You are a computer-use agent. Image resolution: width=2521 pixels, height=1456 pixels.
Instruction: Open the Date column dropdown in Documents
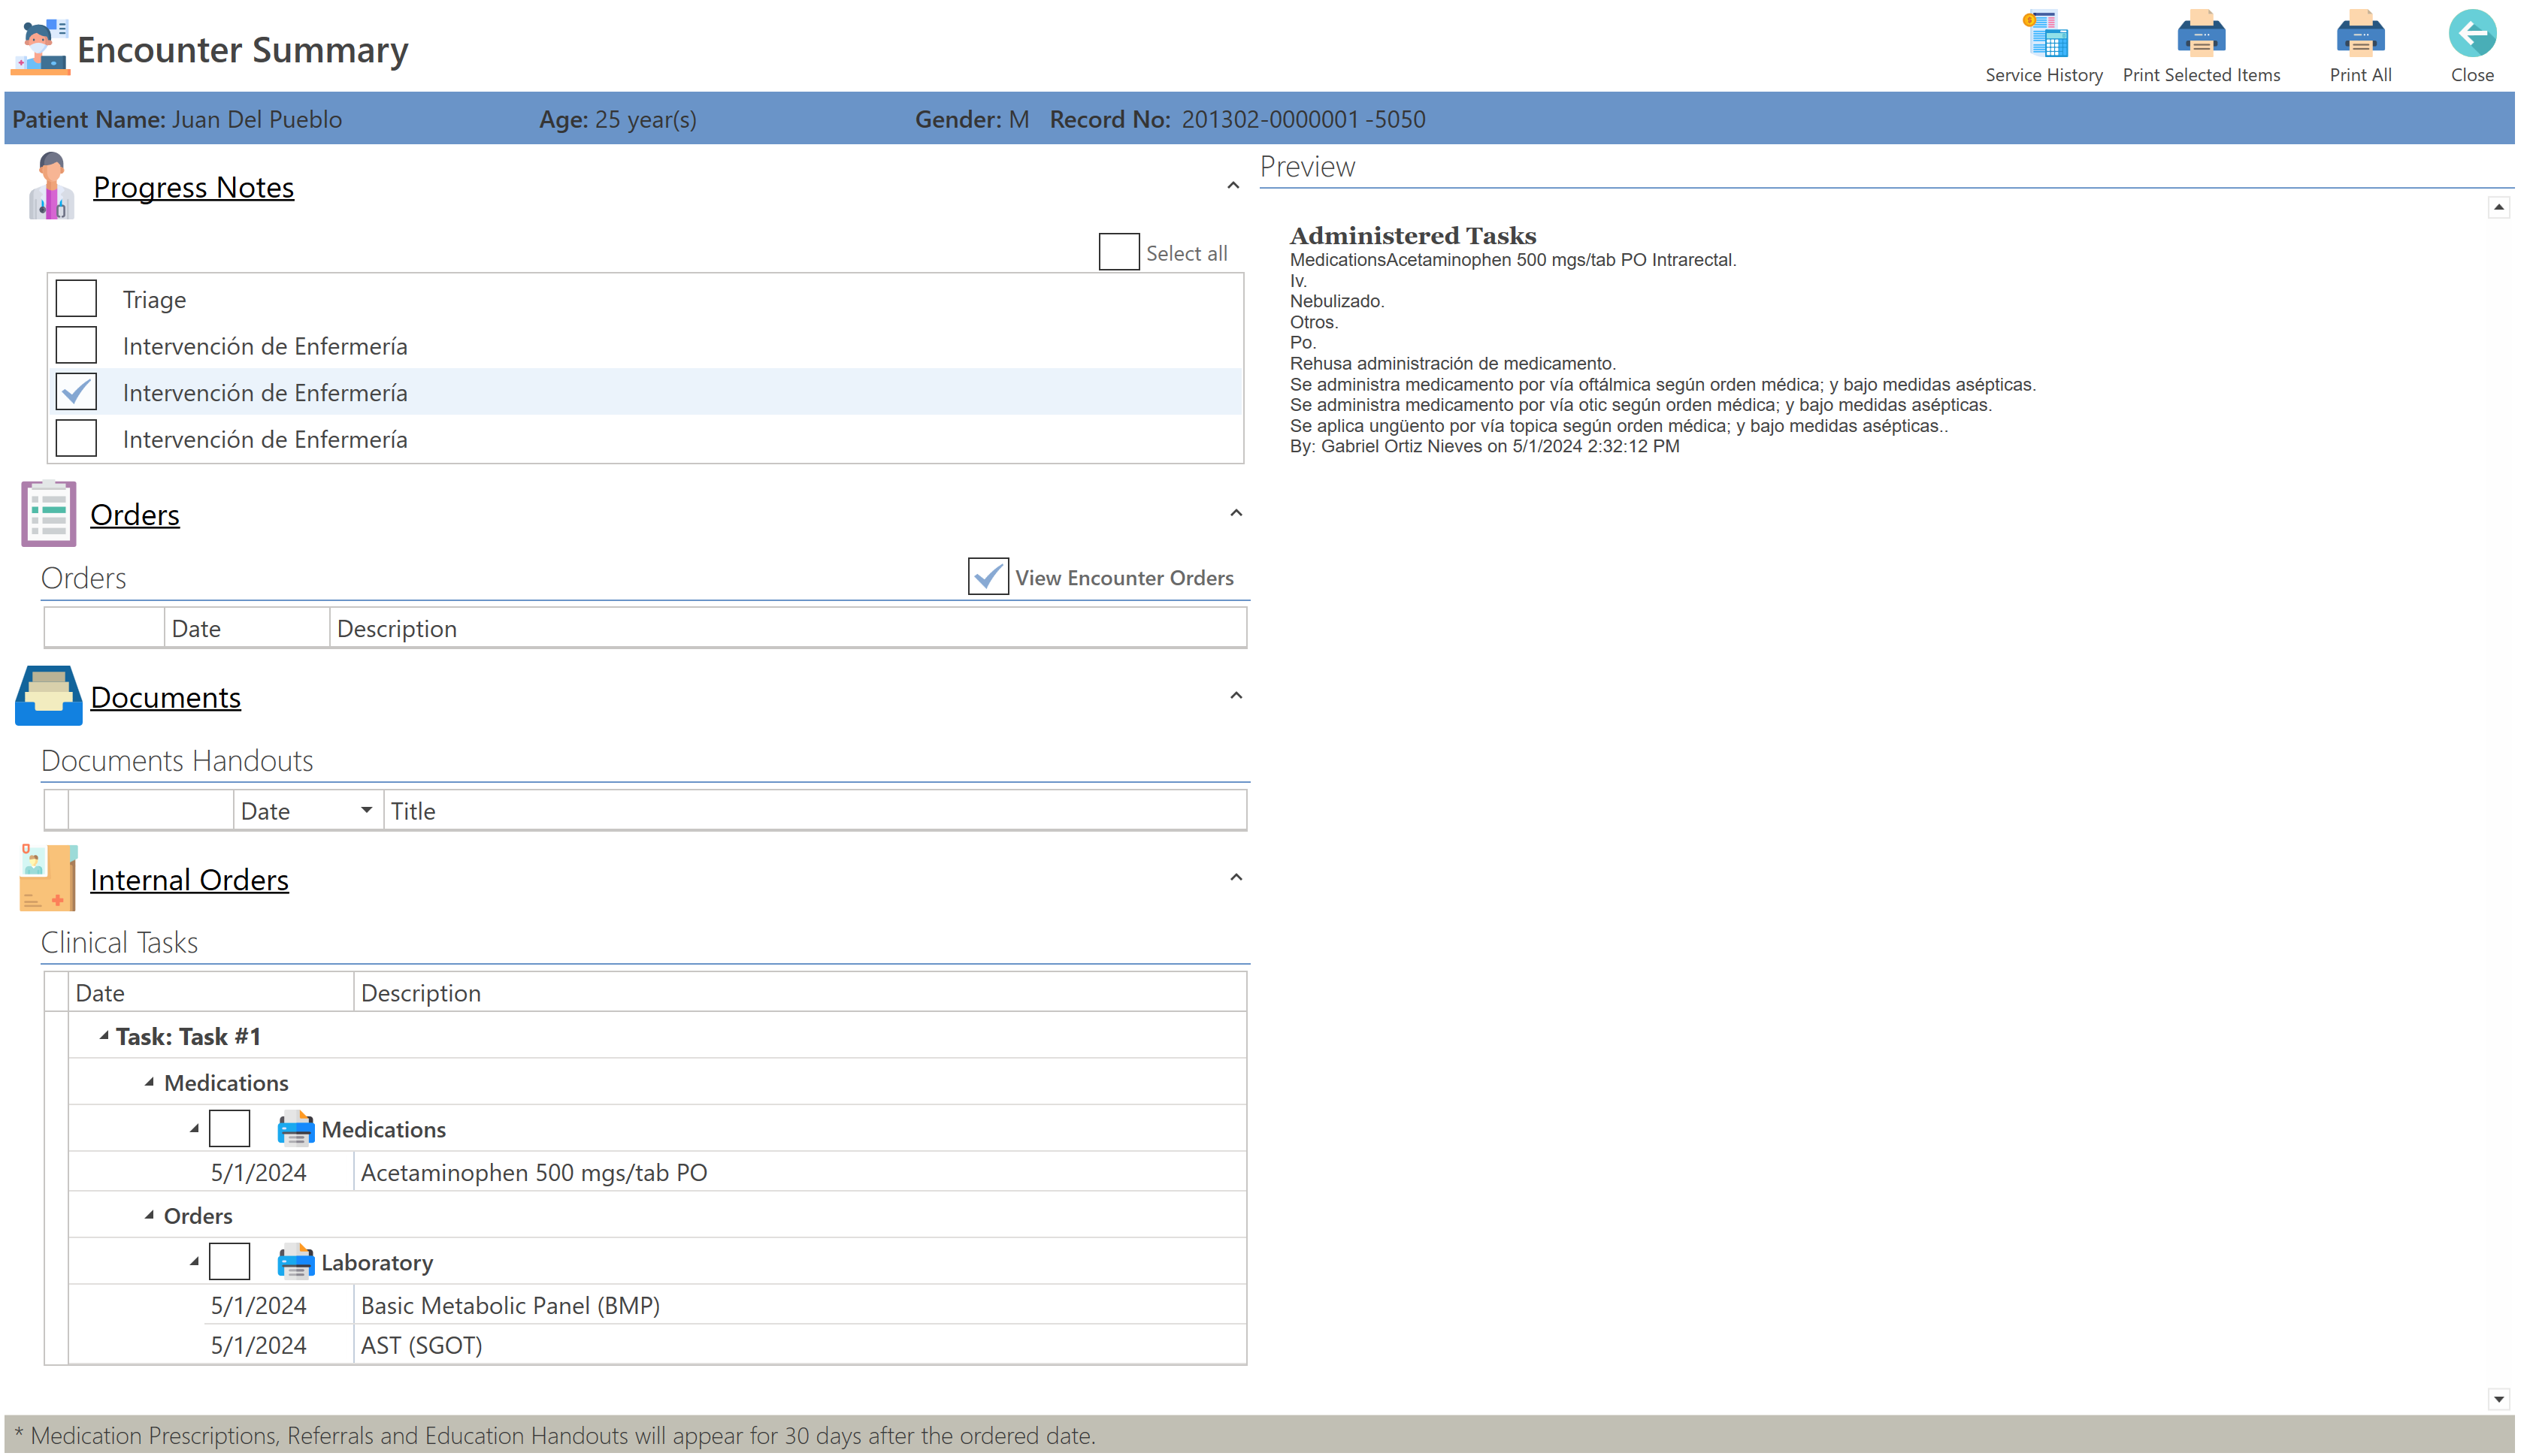(x=367, y=811)
